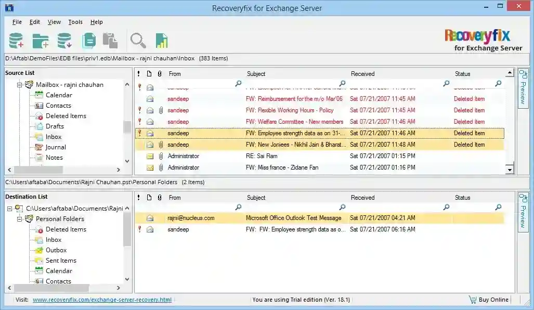This screenshot has height=310, width=534.
Task: Sort source list by importance column
Action: pyautogui.click(x=139, y=73)
